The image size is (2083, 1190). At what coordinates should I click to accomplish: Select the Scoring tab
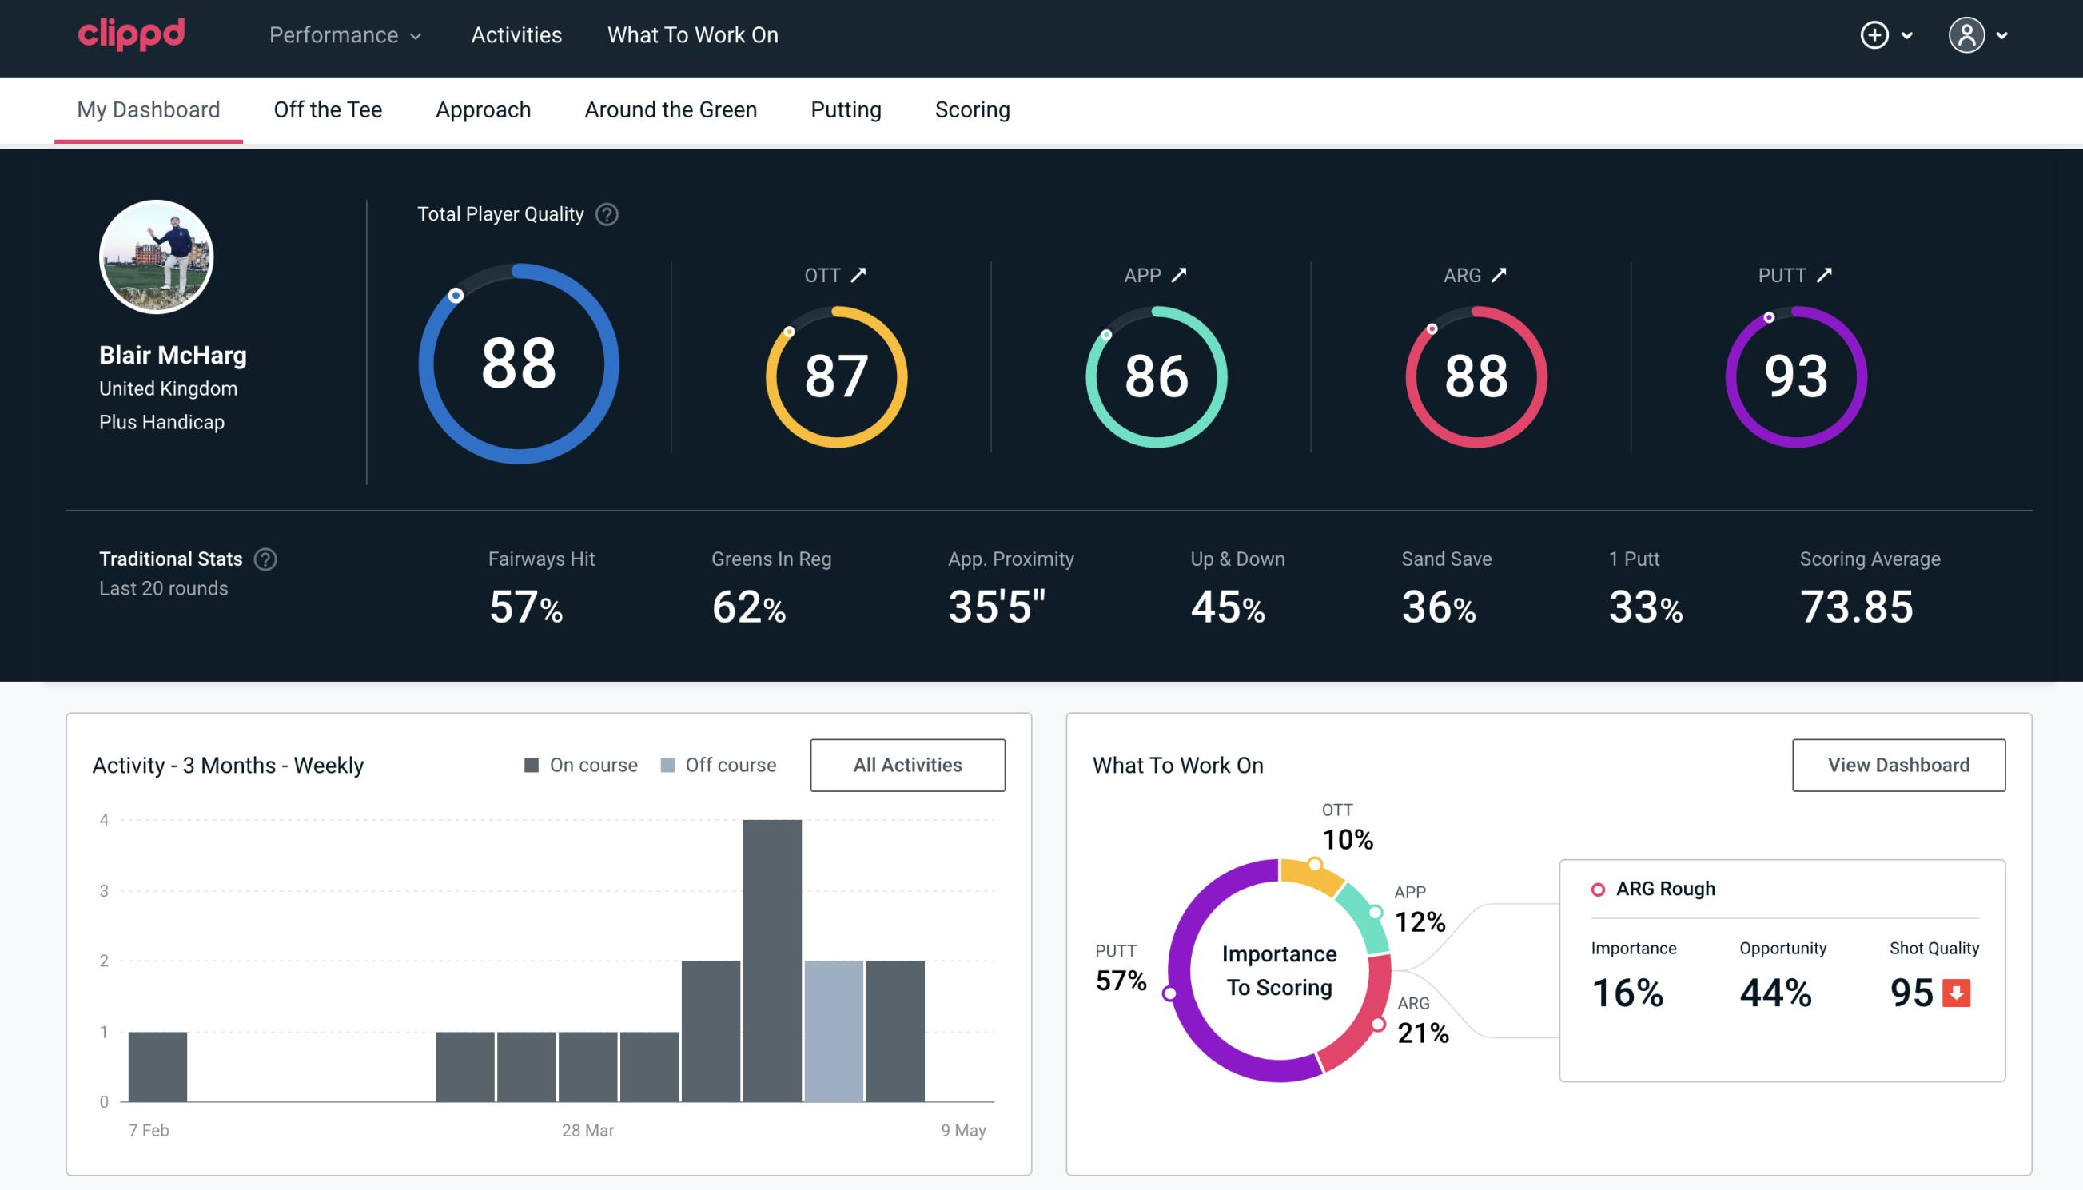click(973, 110)
